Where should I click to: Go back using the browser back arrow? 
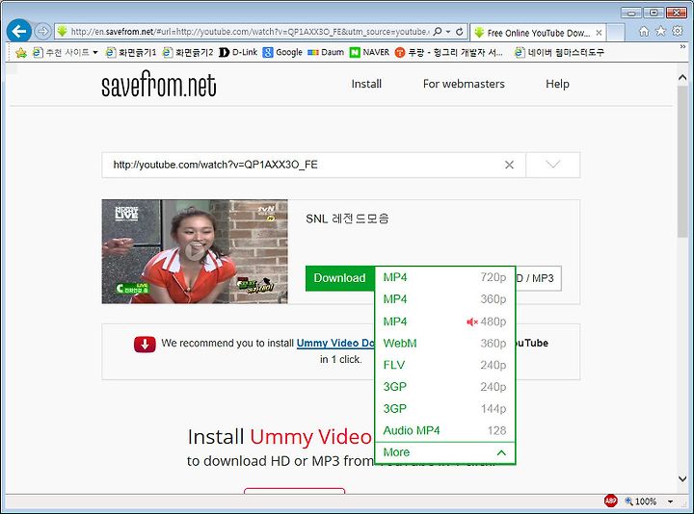click(19, 31)
